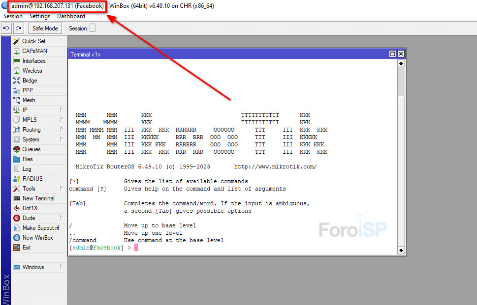Select the Wireless menu label
Viewport: 477px width, 305px height.
(32, 71)
